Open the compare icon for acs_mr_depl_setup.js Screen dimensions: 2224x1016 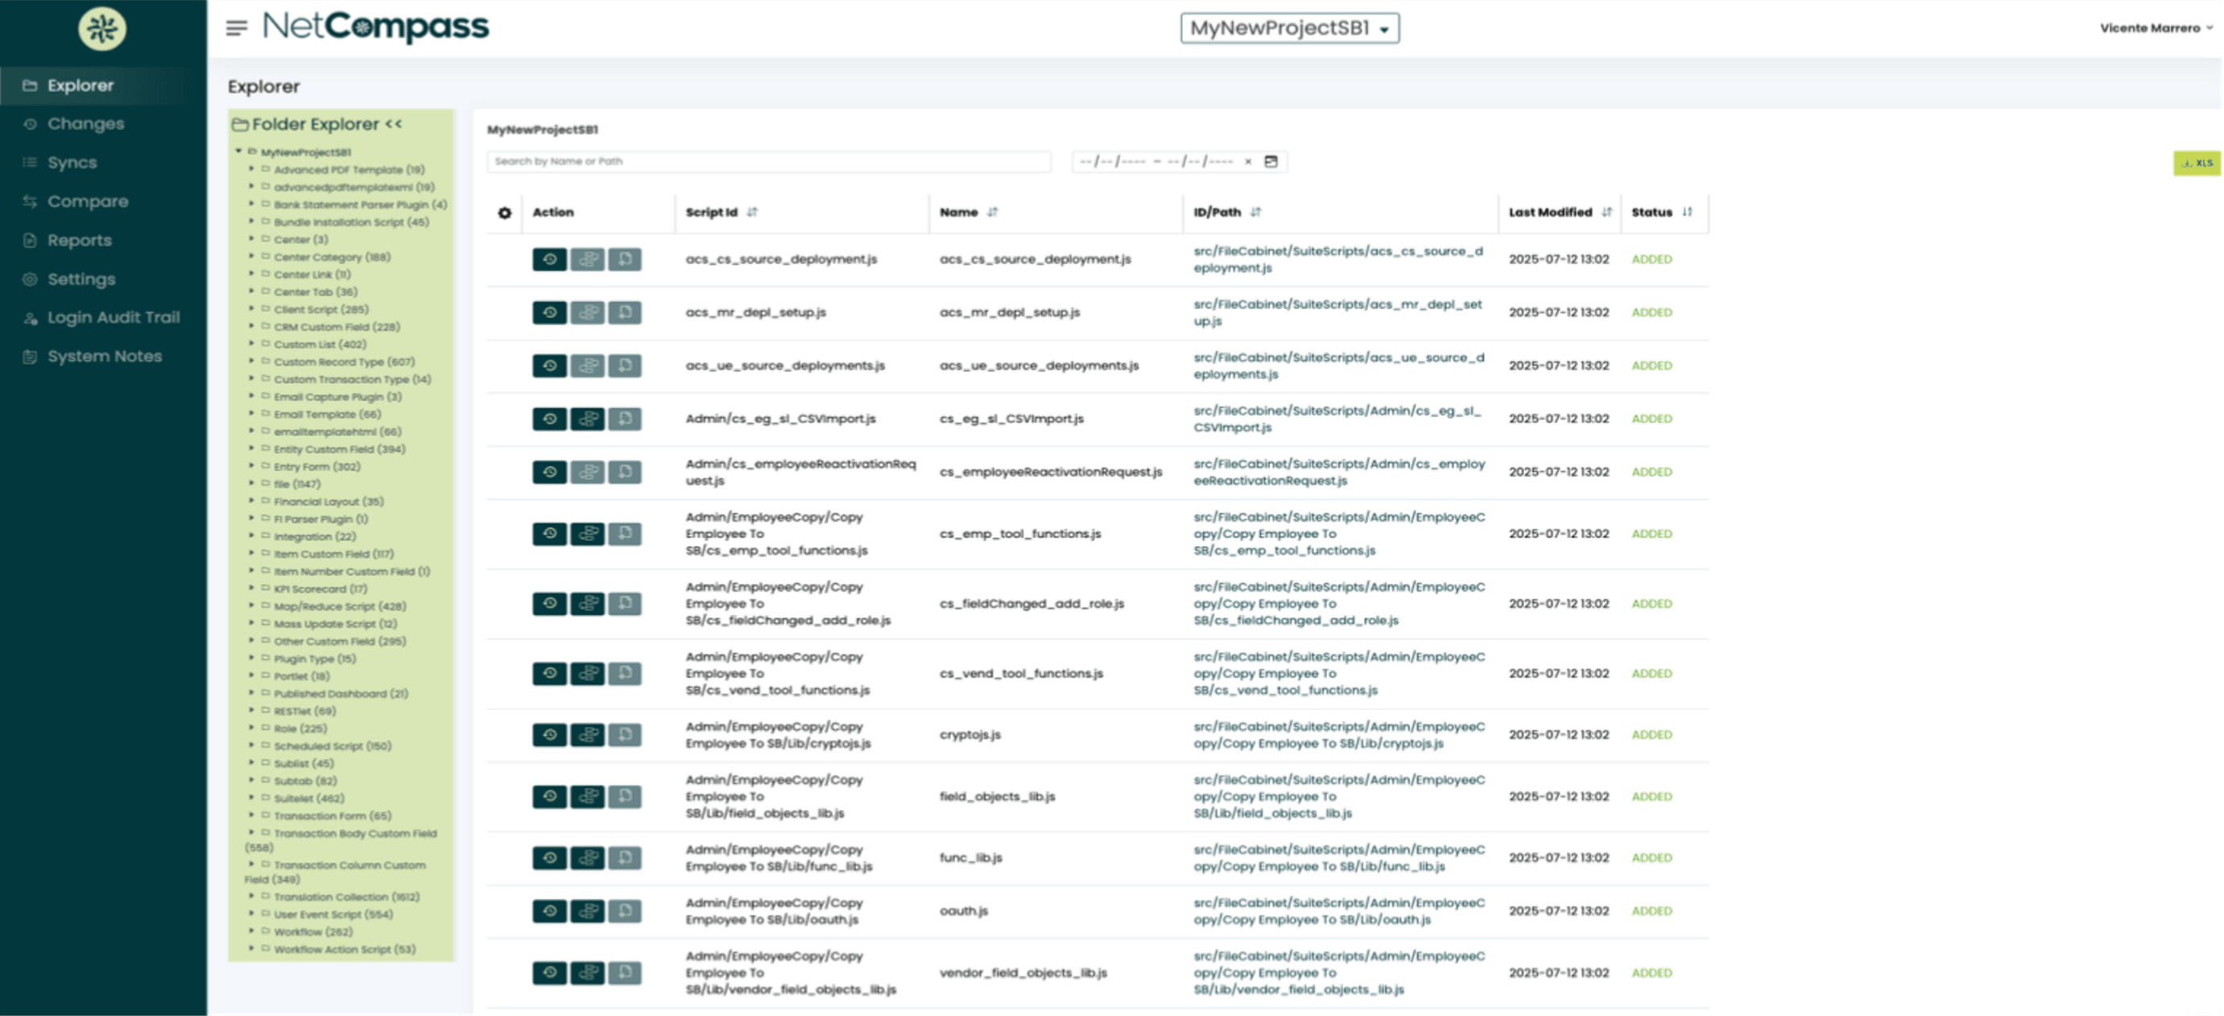[x=588, y=312]
